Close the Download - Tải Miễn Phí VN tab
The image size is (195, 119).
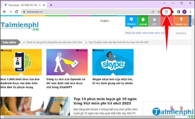pos(44,5)
